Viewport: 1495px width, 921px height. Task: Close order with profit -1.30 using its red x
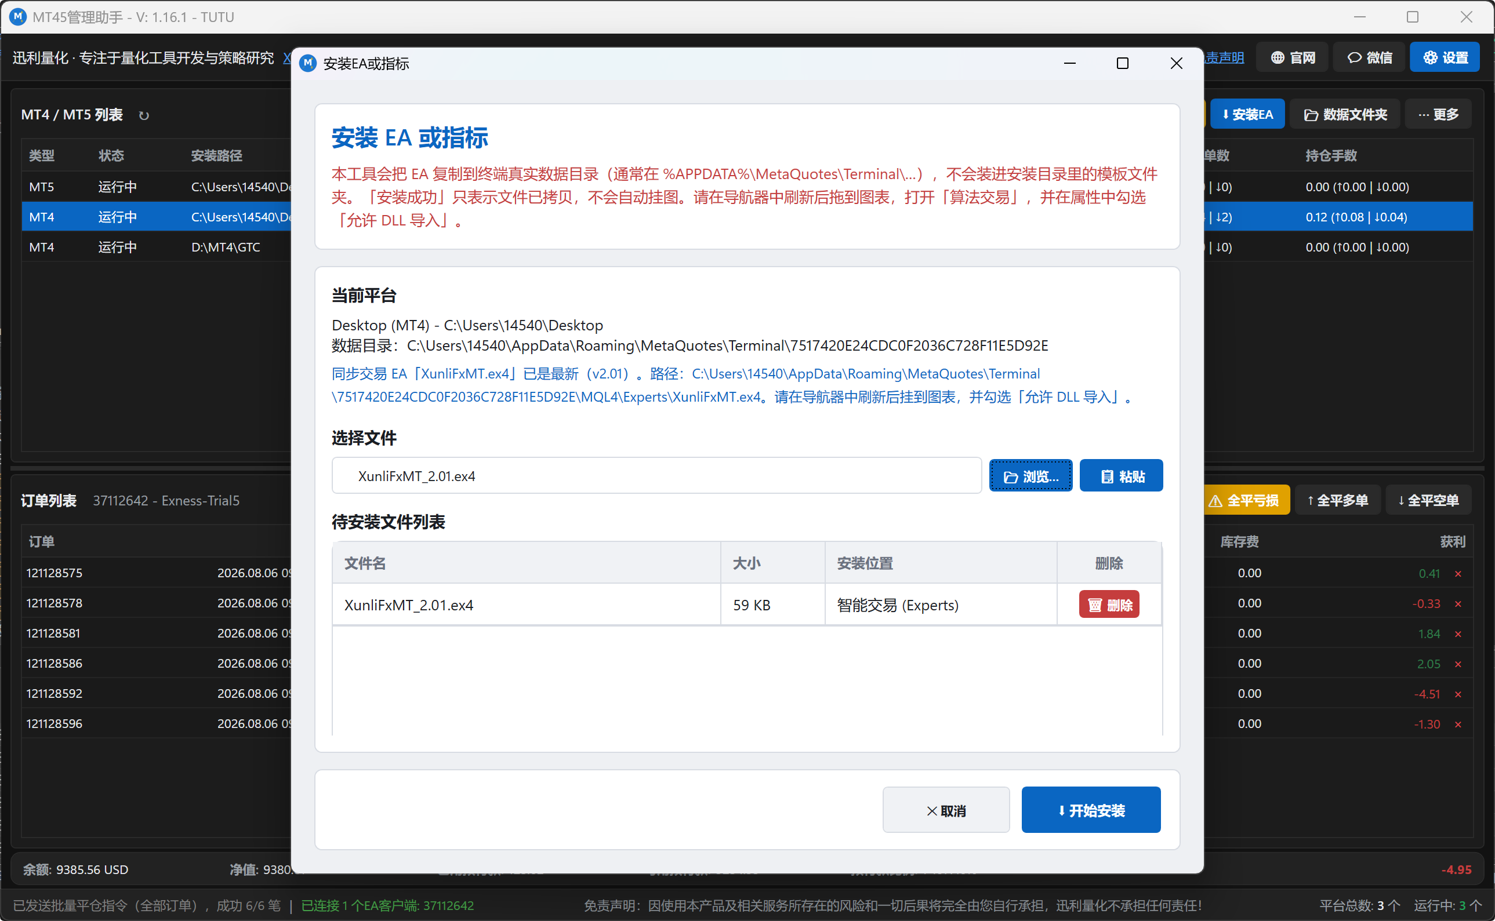1458,725
